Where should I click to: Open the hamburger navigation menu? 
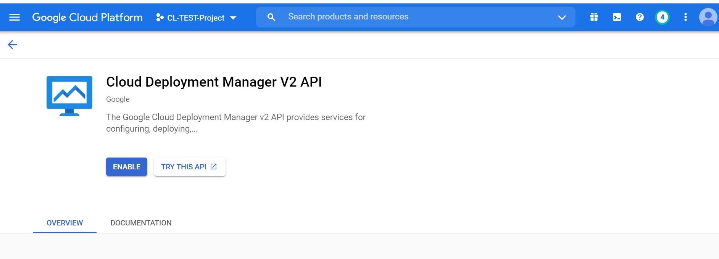tap(15, 17)
